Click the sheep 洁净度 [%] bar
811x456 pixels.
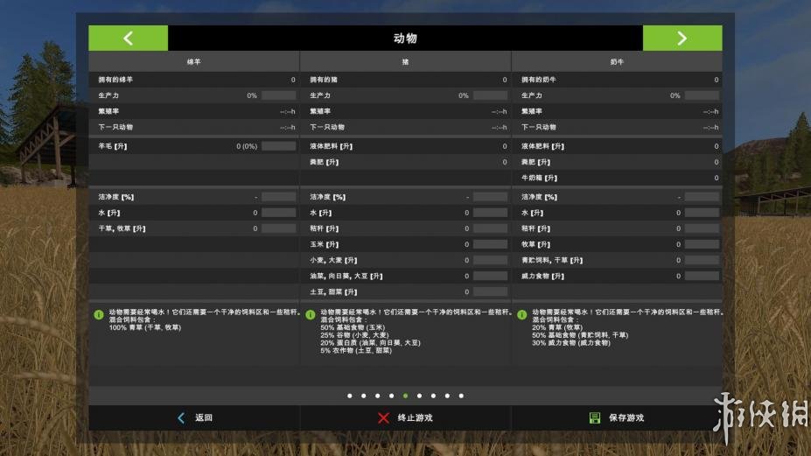point(279,197)
